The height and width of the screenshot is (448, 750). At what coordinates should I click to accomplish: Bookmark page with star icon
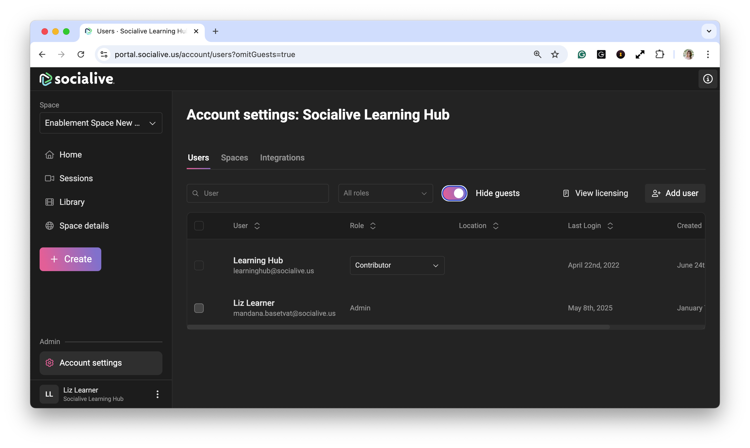[x=555, y=55]
